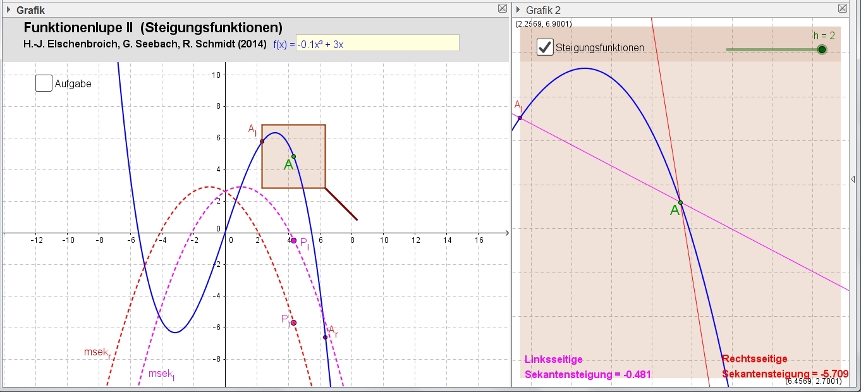This screenshot has width=861, height=392.
Task: Click the Rechtsseitige Sekantensteigung text
Action: [784, 367]
